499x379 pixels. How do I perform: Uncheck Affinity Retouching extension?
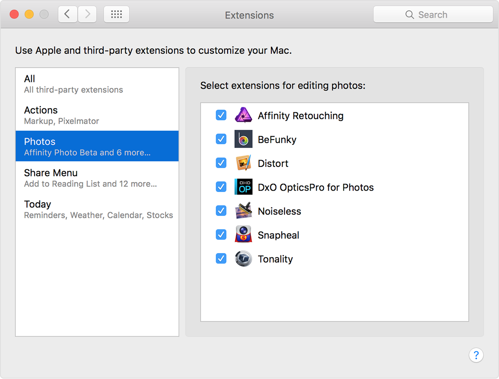tap(221, 115)
